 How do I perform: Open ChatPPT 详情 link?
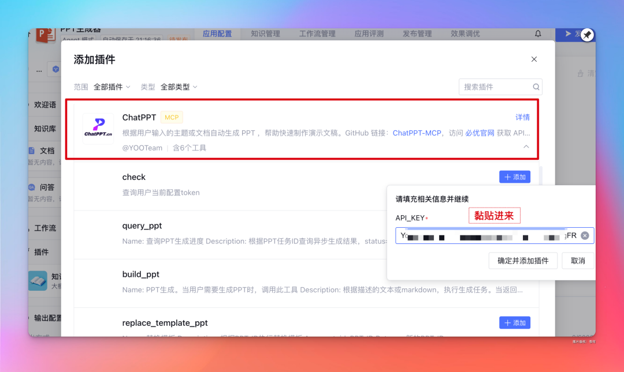pyautogui.click(x=522, y=117)
